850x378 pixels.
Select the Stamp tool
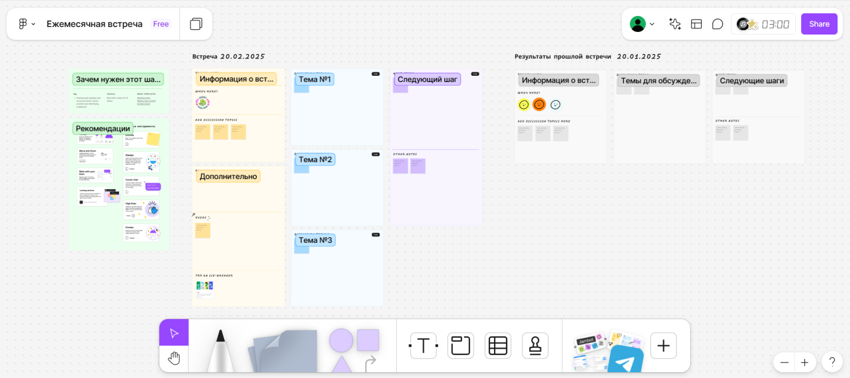click(x=535, y=346)
